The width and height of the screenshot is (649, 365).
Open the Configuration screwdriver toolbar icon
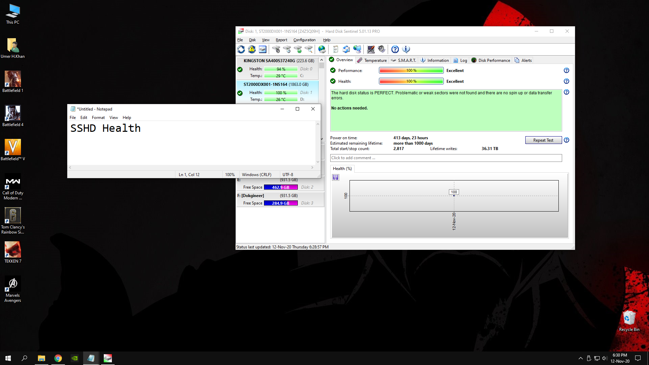pyautogui.click(x=371, y=49)
